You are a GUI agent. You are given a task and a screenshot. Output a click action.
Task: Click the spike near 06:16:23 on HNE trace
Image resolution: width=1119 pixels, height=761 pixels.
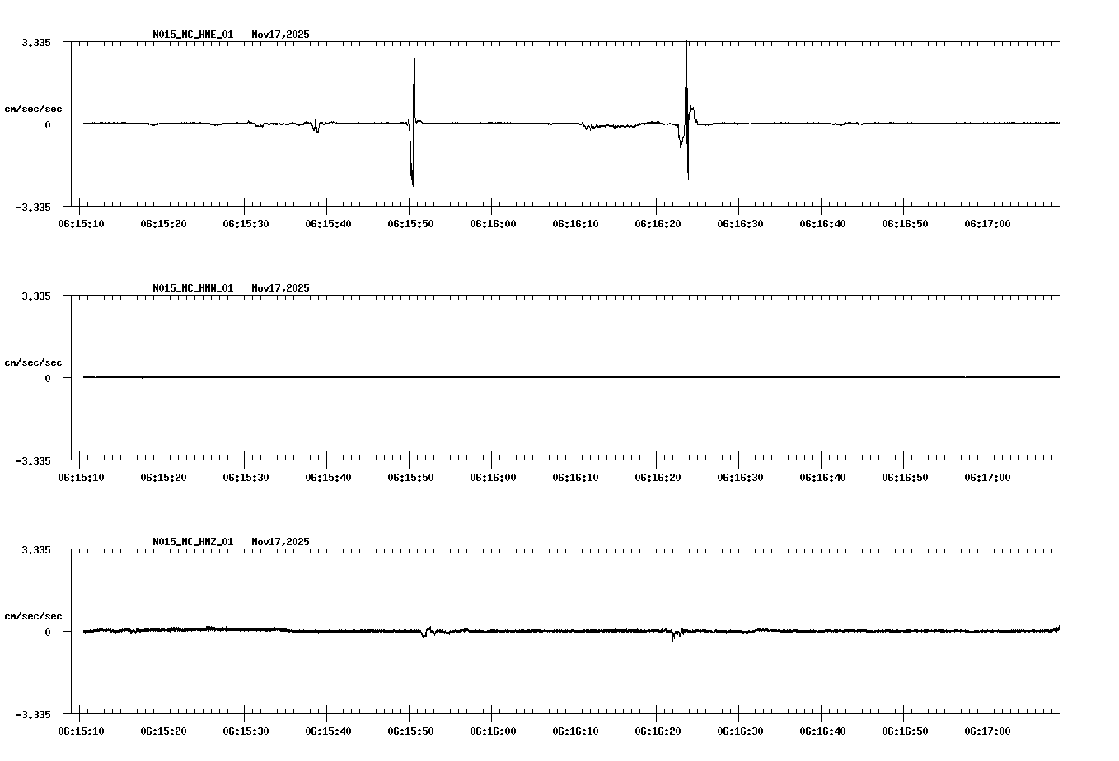[x=686, y=115]
